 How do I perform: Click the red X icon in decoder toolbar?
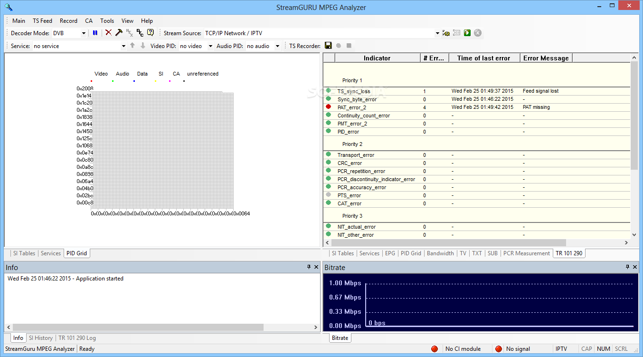coord(108,33)
